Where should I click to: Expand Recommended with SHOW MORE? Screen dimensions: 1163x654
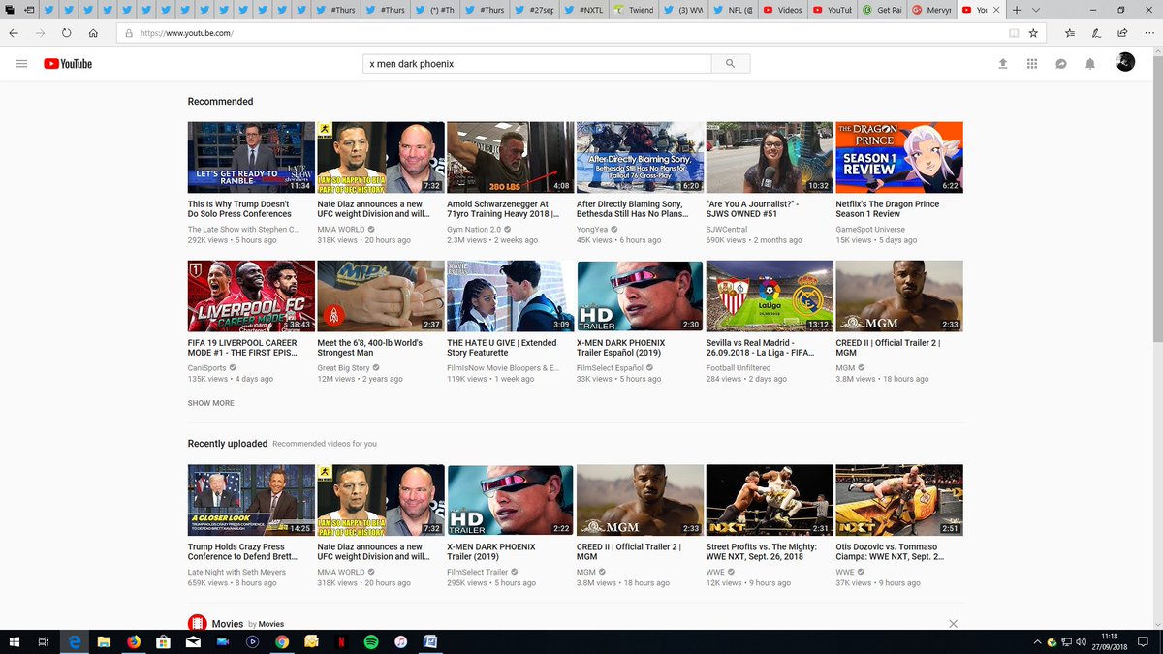(210, 403)
